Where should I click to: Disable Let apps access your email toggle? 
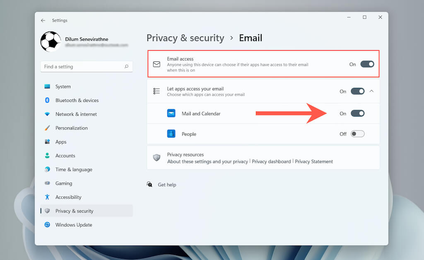(357, 91)
